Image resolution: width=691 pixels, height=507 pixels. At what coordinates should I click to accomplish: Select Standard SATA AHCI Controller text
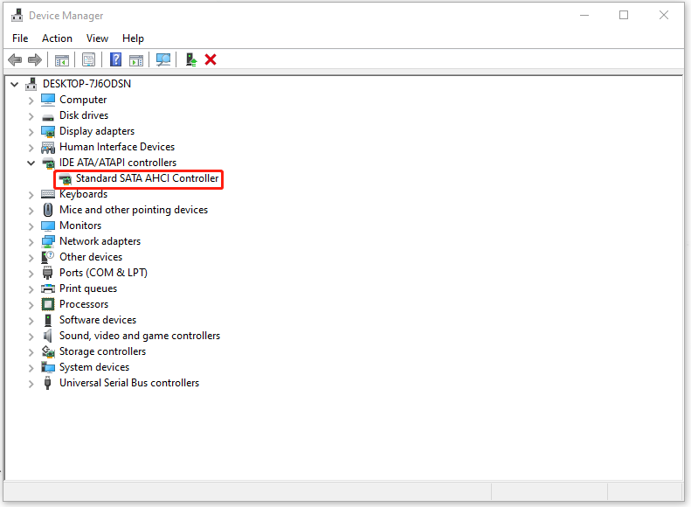(147, 178)
